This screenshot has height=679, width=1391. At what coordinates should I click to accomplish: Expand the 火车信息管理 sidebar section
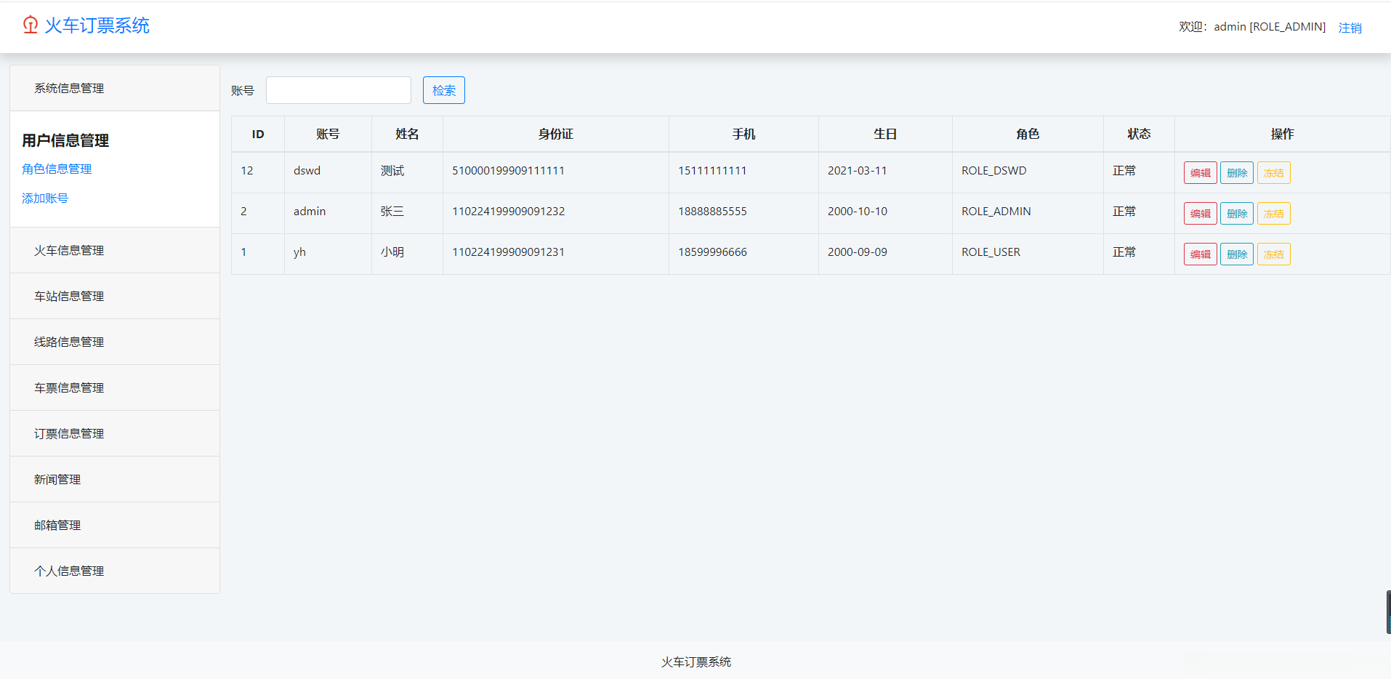pos(115,250)
